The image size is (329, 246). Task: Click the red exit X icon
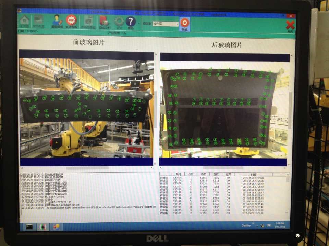tap(290, 25)
